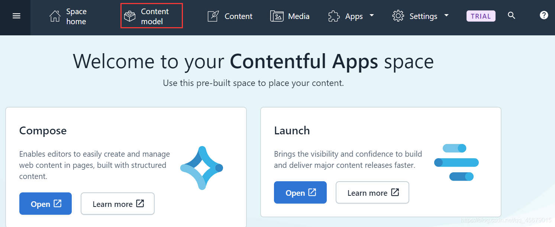Open the Content model section

[x=151, y=16]
